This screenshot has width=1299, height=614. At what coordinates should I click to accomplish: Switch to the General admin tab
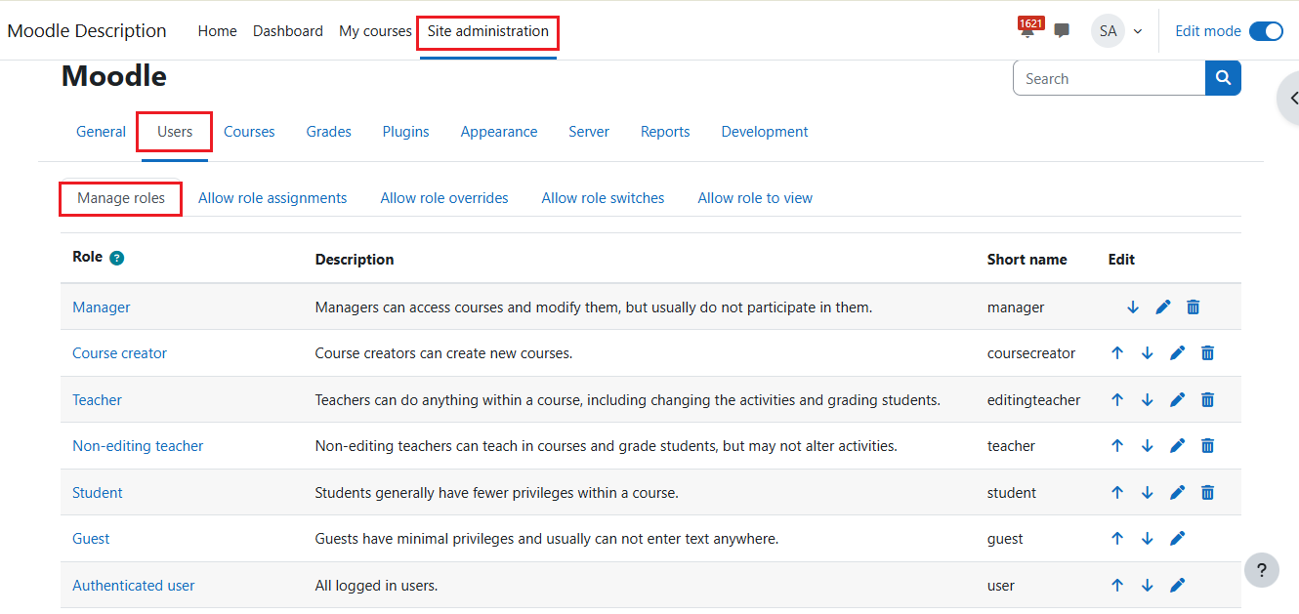point(101,132)
